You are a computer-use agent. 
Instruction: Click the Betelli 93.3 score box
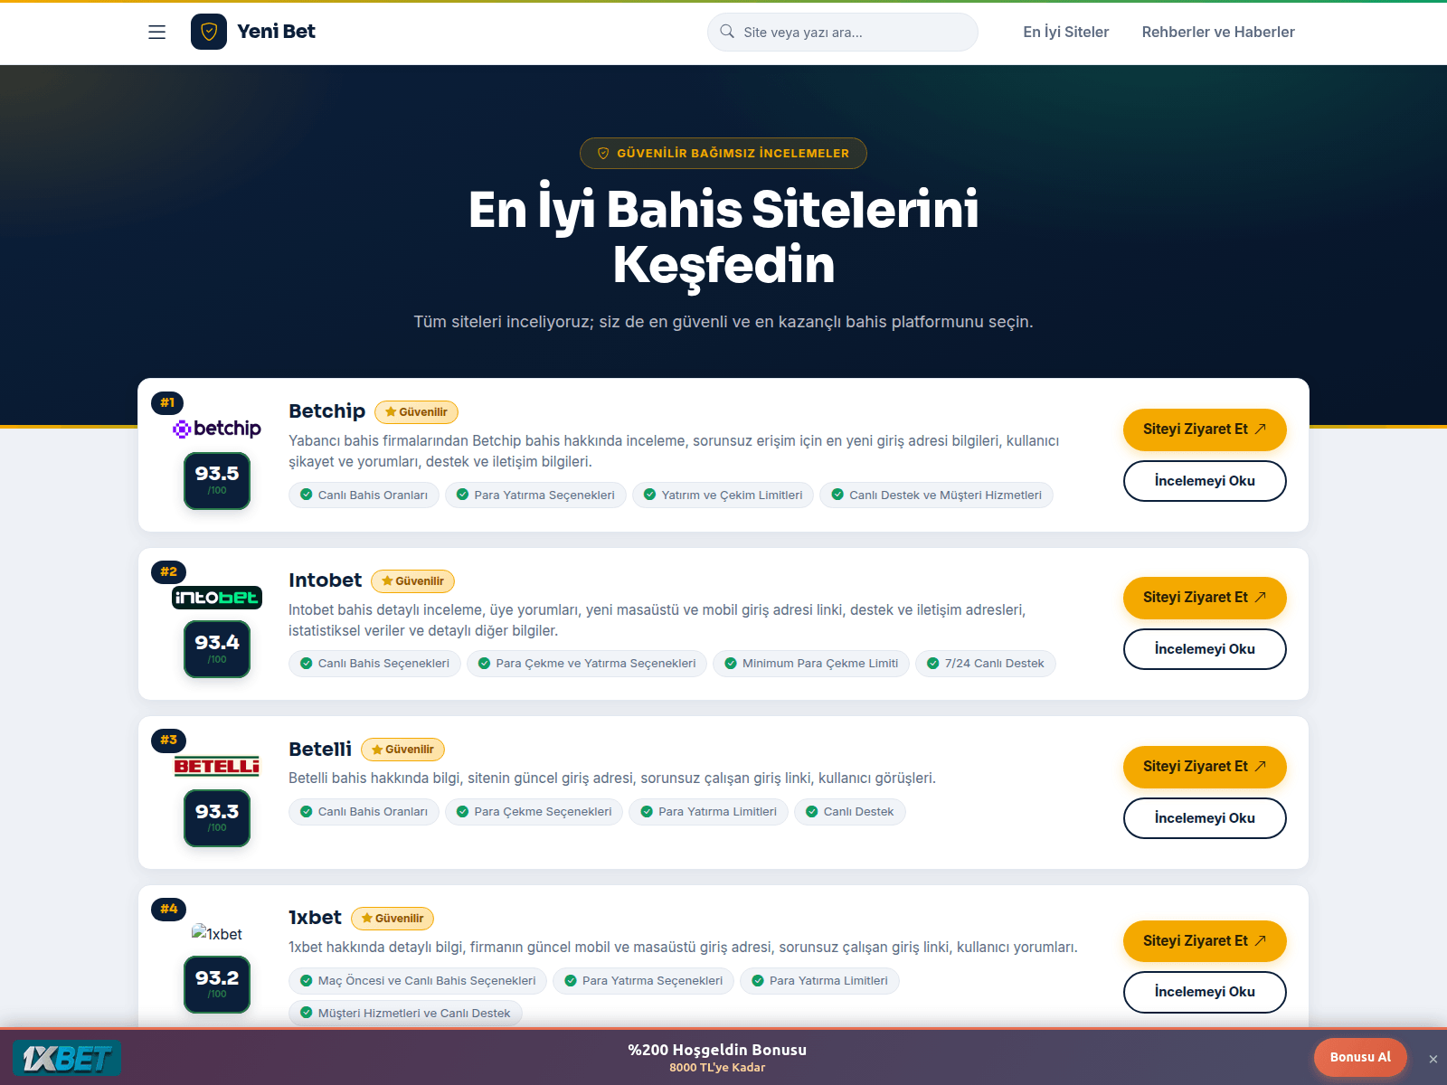(x=217, y=818)
